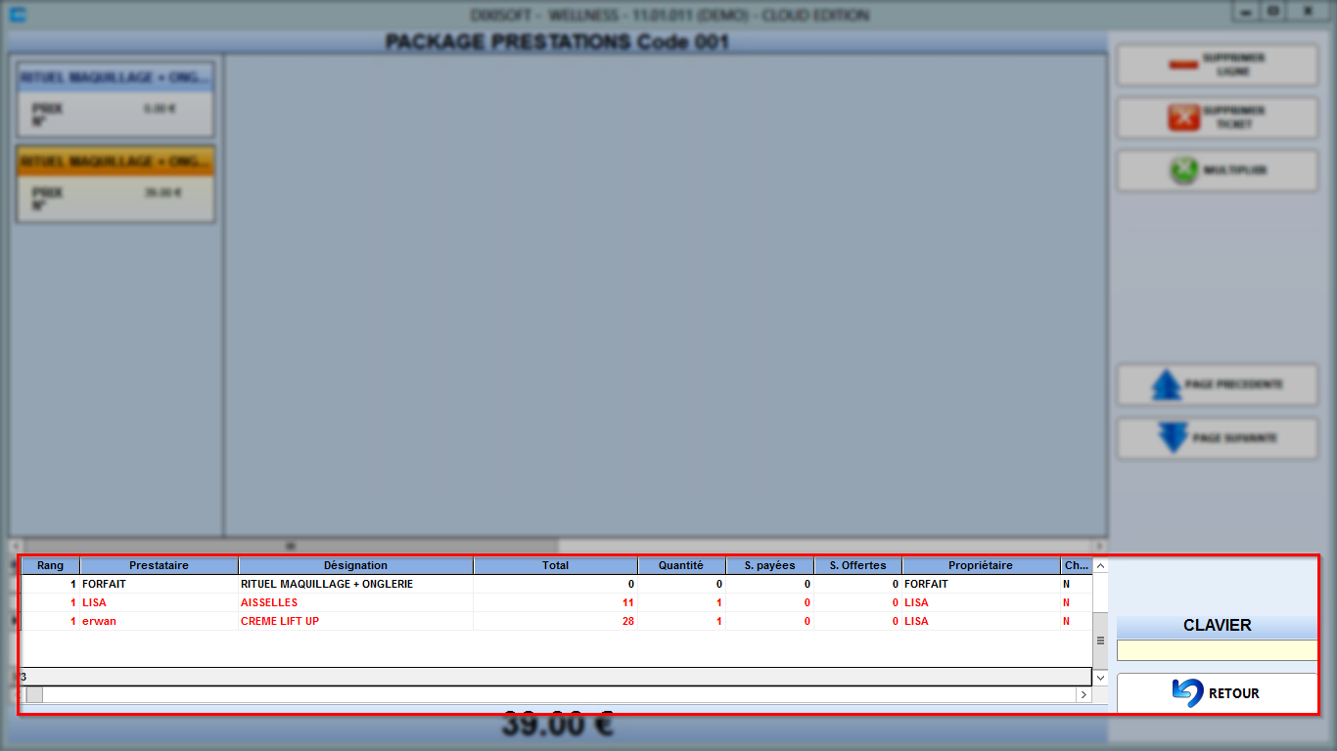Select the erwan prestataire cell
The image size is (1337, 751).
(159, 621)
